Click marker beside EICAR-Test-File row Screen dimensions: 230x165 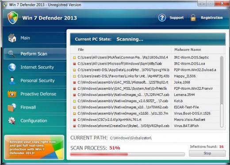click(74, 107)
